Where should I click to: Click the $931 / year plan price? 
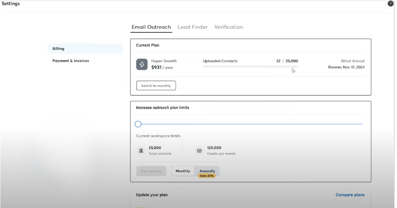[162, 67]
